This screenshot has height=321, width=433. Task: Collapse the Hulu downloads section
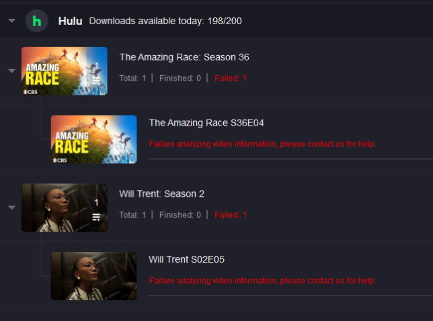point(11,21)
